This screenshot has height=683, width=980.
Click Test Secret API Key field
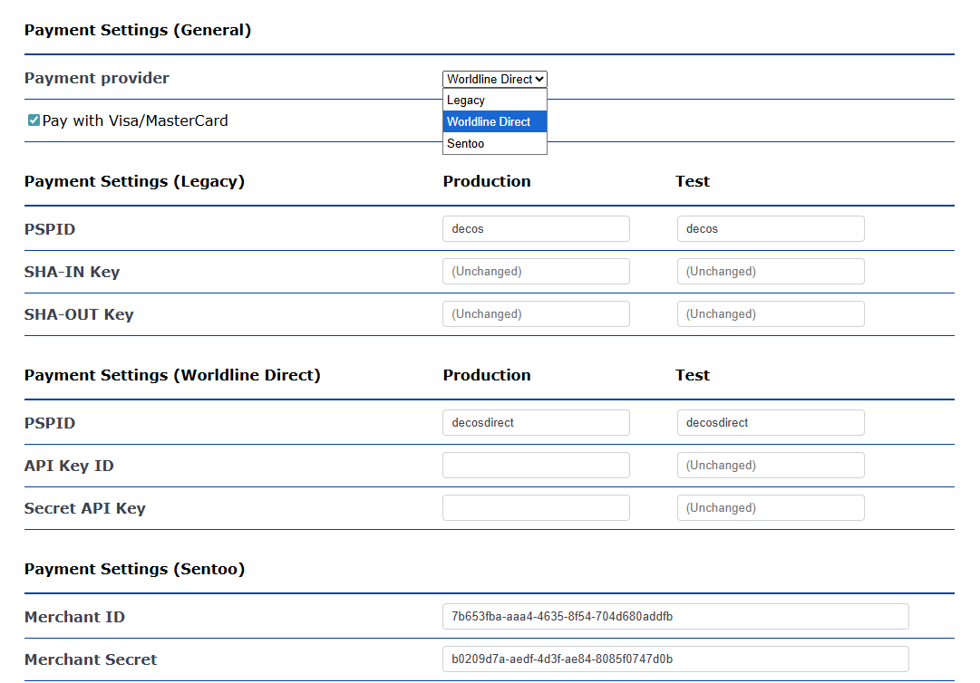(771, 507)
